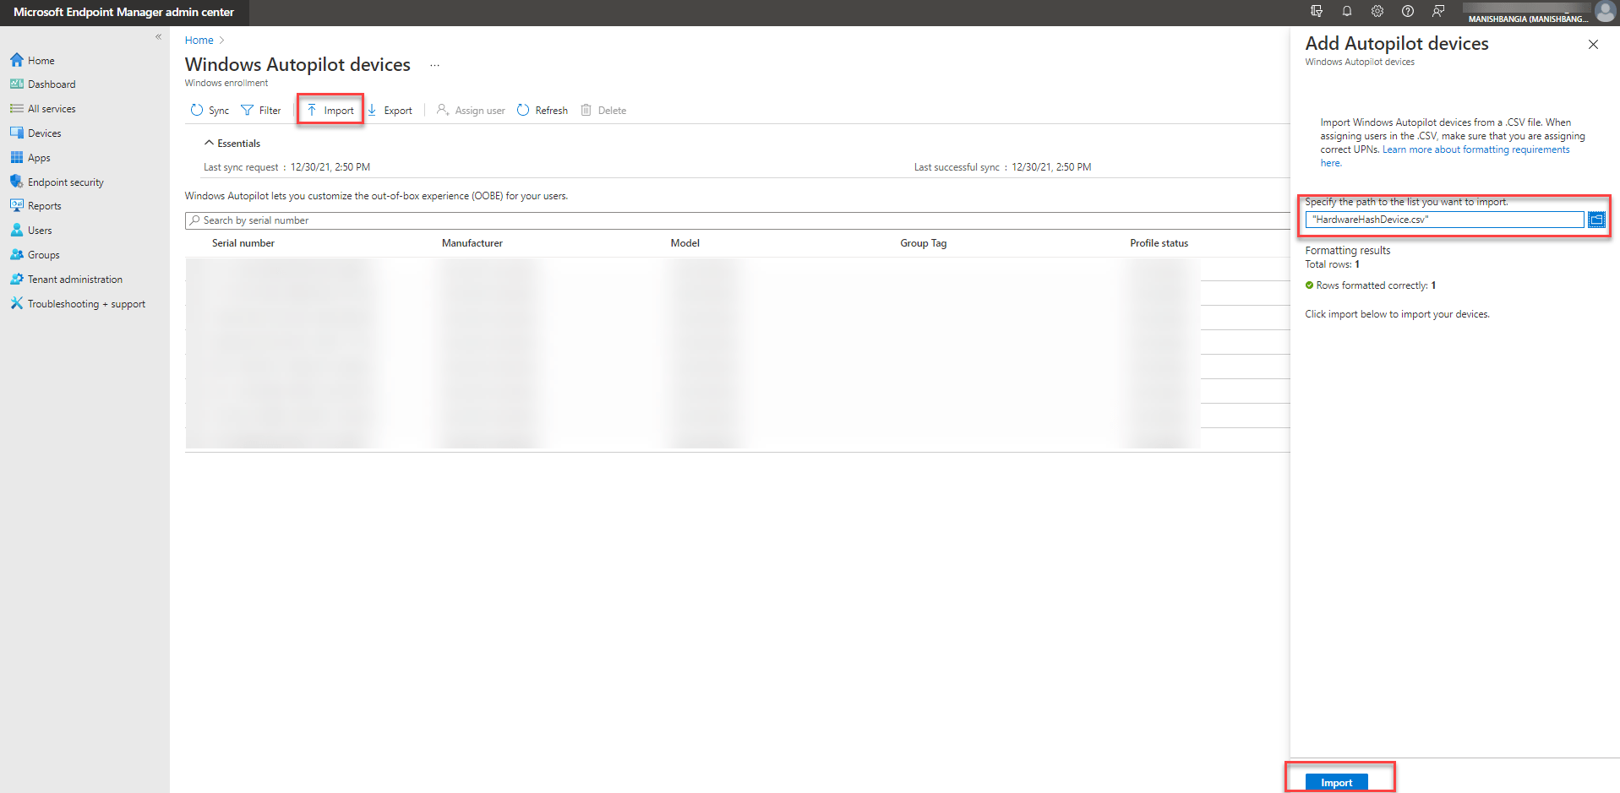
Task: Click the Sync toolbar action
Action: 209,110
